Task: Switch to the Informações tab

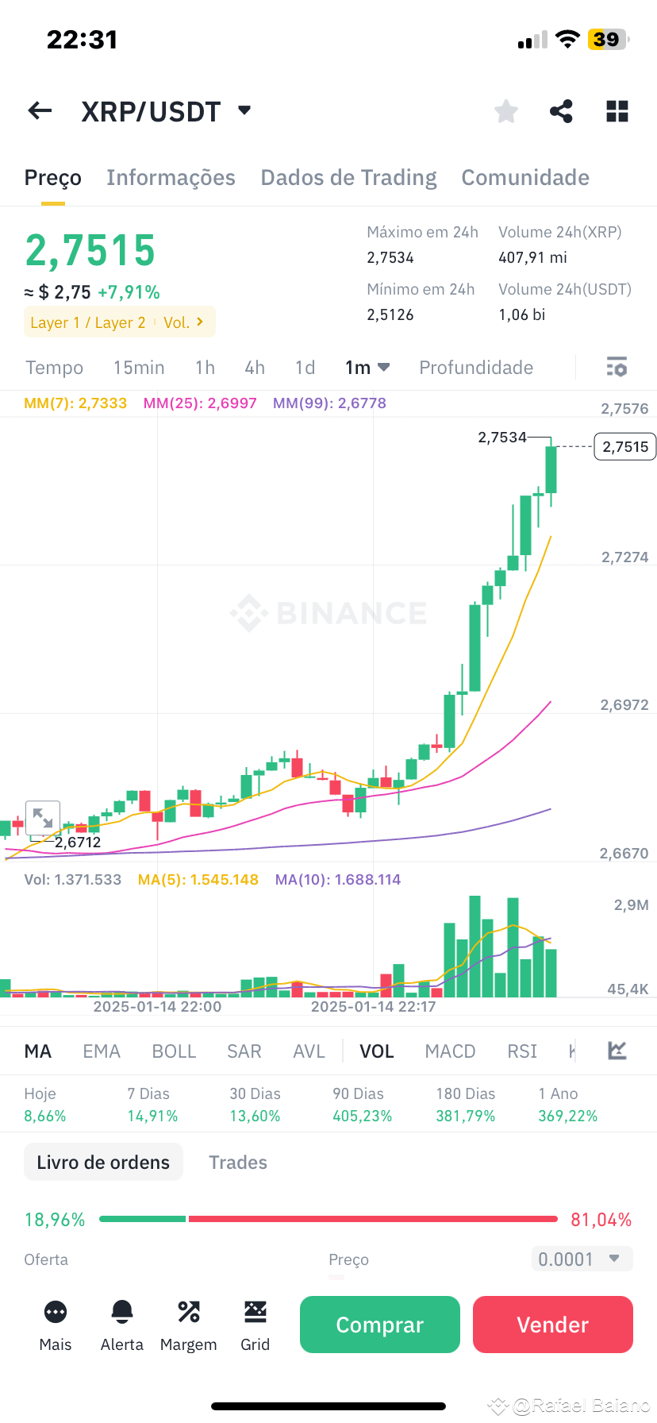Action: coord(171,177)
